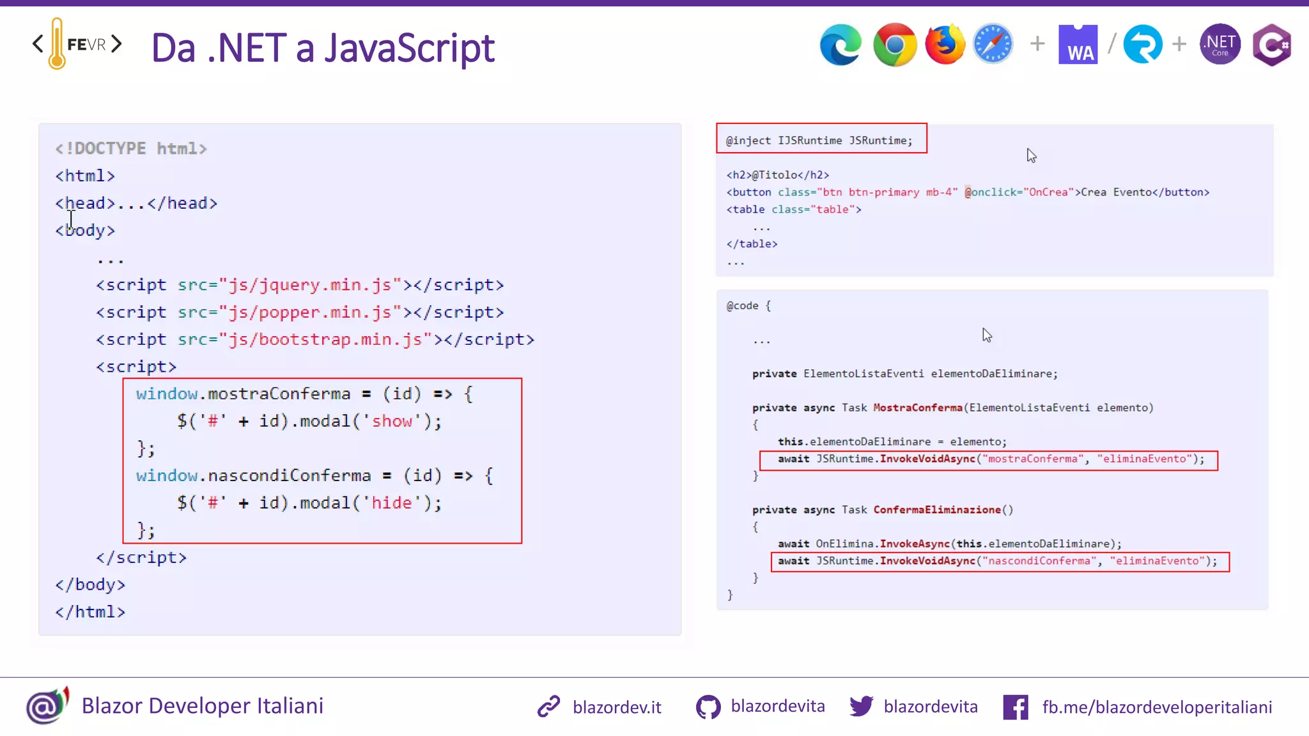Click the Firefox browser icon
This screenshot has height=736, width=1309.
pyautogui.click(x=945, y=44)
